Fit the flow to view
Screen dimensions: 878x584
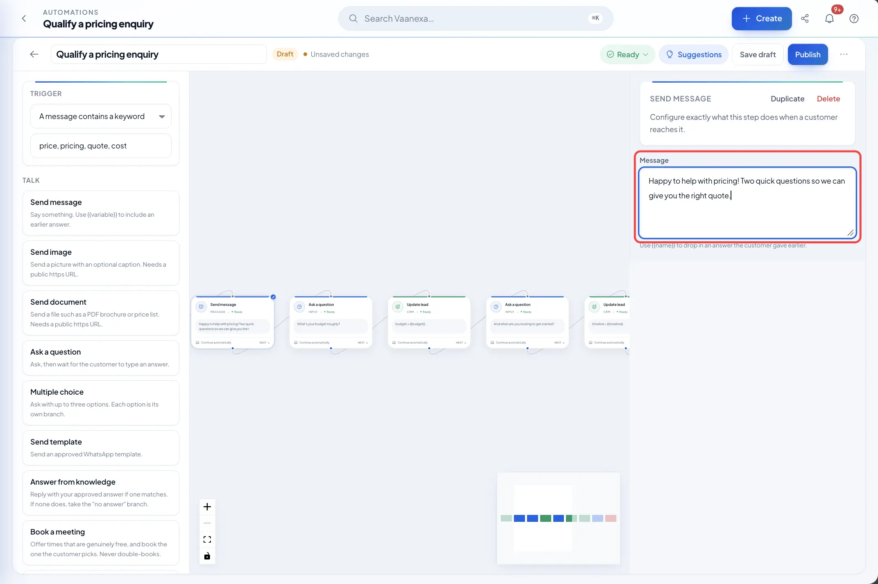pyautogui.click(x=207, y=539)
